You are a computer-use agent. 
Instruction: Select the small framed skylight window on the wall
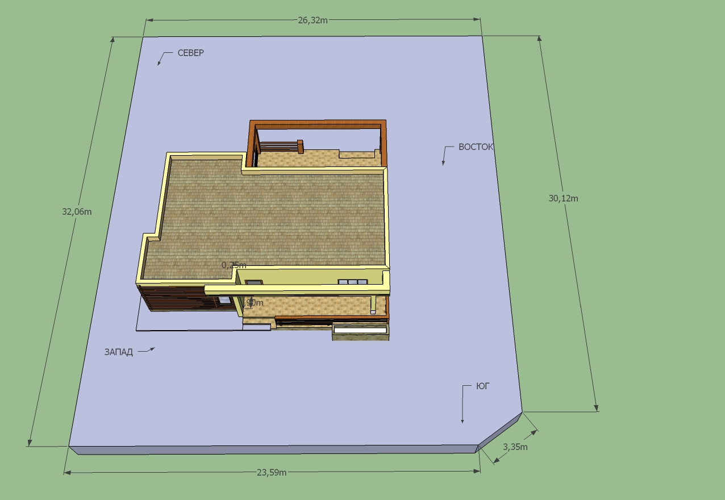point(253,282)
